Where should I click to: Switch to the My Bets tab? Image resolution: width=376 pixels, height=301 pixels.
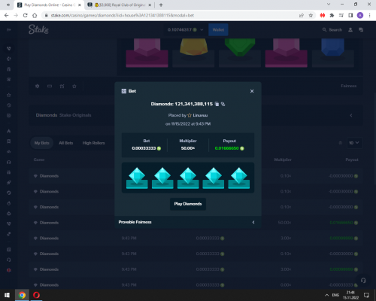42,143
